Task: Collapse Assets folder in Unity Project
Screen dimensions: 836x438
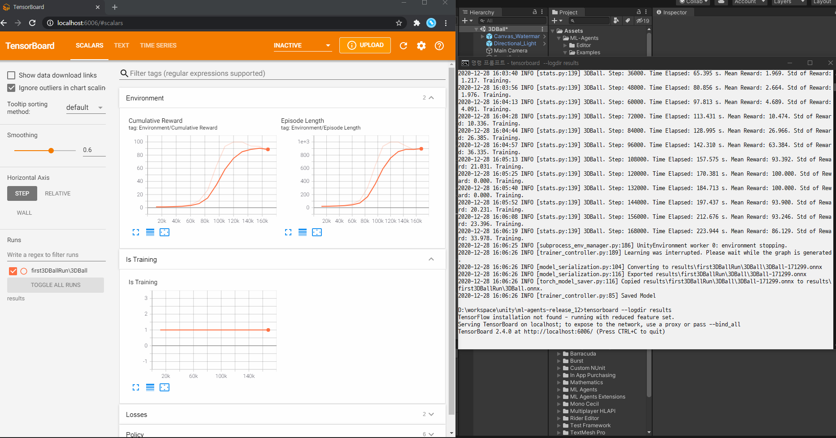Action: tap(553, 31)
